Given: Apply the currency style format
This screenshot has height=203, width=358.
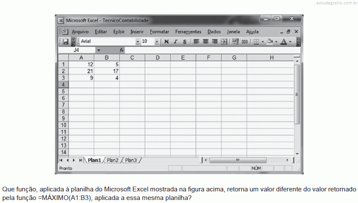Looking at the screenshot, I should (235, 42).
